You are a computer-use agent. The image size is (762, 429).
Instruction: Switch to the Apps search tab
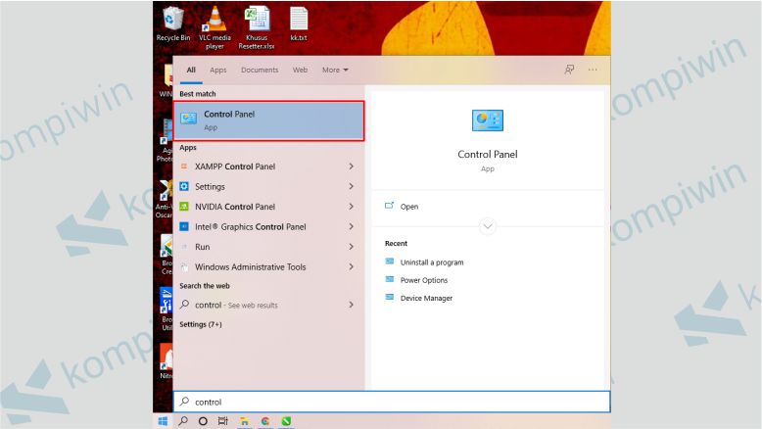click(x=218, y=70)
